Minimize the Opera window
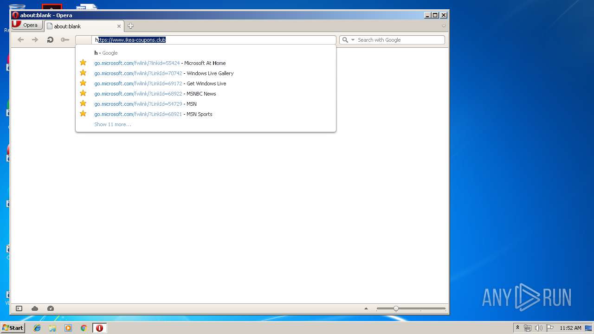This screenshot has height=334, width=594. coord(427,15)
